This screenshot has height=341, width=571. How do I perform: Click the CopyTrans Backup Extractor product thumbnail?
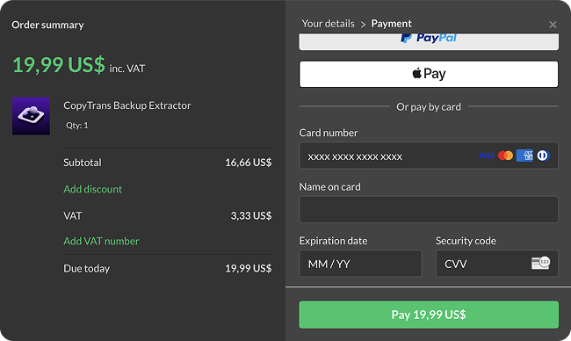pyautogui.click(x=31, y=116)
